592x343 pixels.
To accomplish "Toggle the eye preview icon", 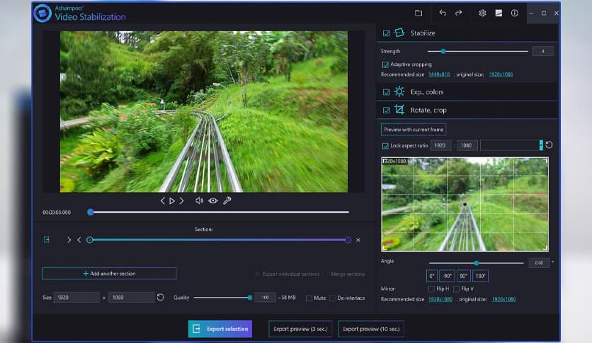I will (213, 201).
